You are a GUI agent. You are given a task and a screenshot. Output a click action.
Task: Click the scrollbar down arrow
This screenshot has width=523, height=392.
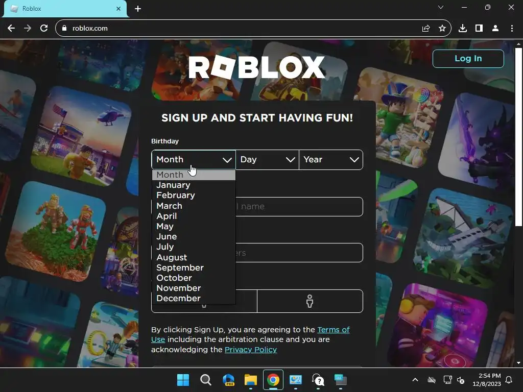click(518, 363)
